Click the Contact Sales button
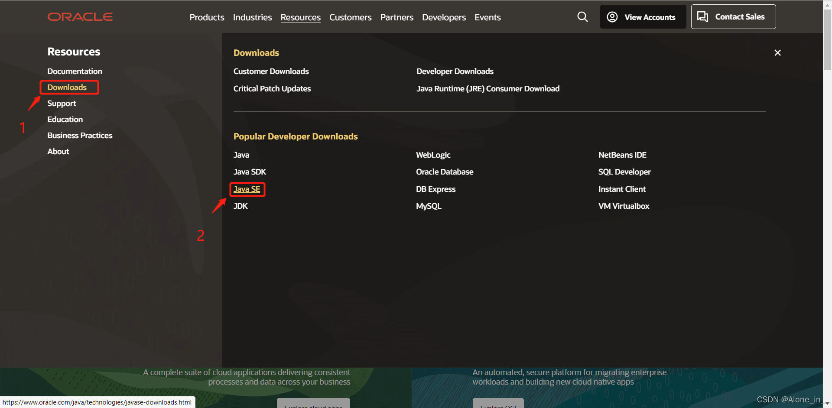832x408 pixels. [x=733, y=17]
